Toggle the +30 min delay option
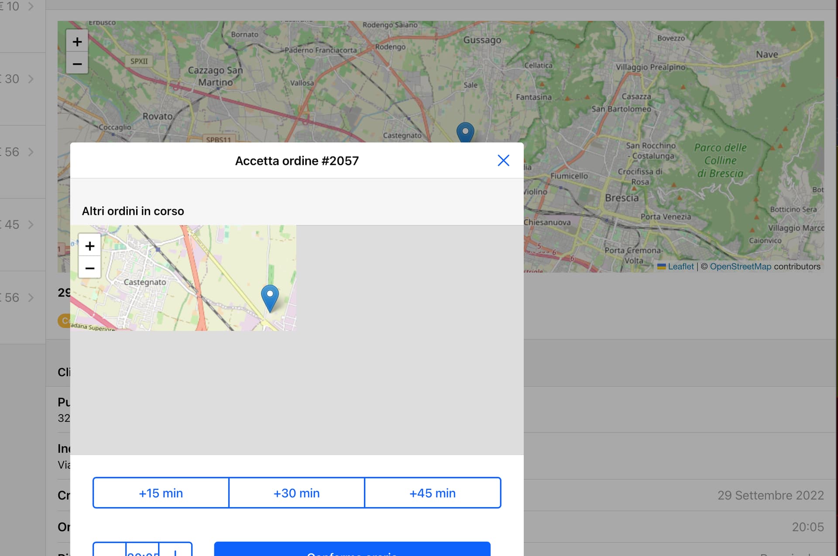This screenshot has height=556, width=838. pyautogui.click(x=296, y=493)
